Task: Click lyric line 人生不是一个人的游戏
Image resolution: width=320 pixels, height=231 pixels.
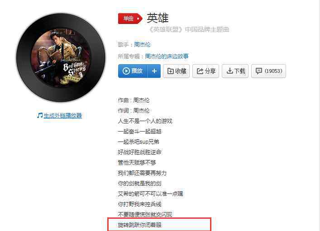Action: pos(145,121)
